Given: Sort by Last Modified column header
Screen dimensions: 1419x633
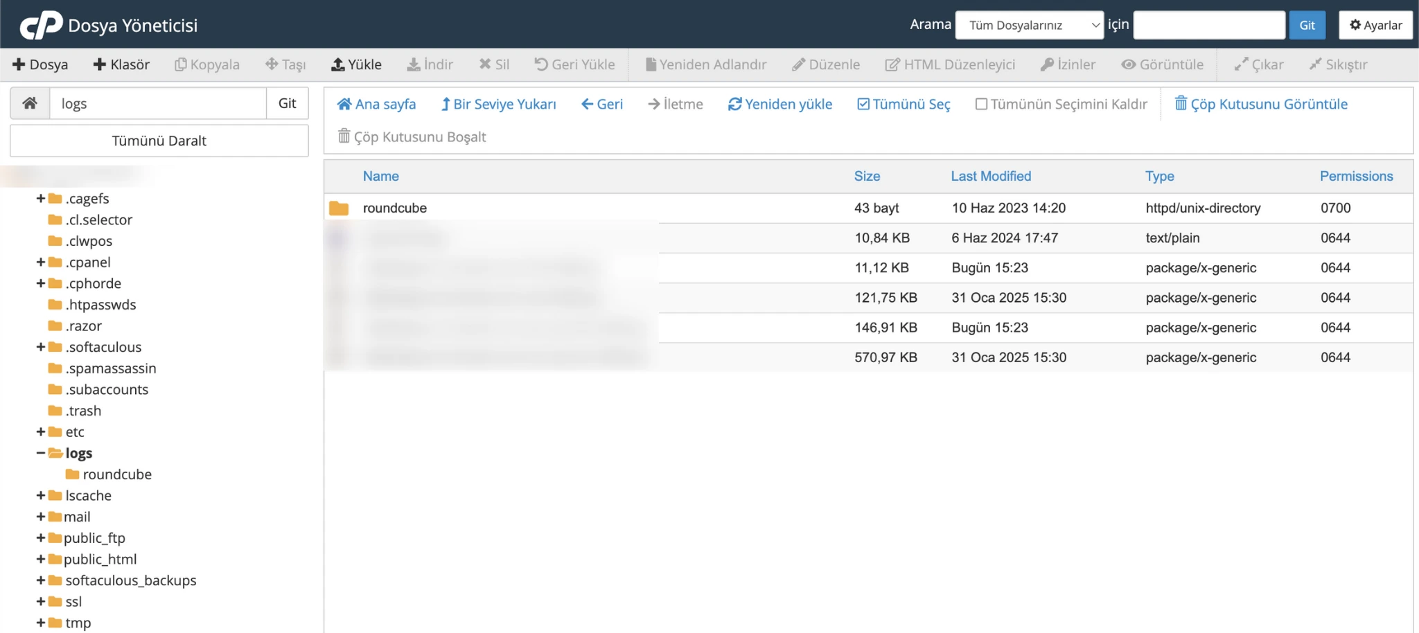Looking at the screenshot, I should 991,176.
